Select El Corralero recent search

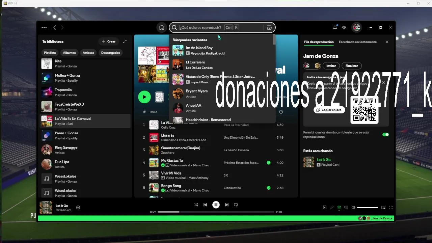[x=222, y=65]
